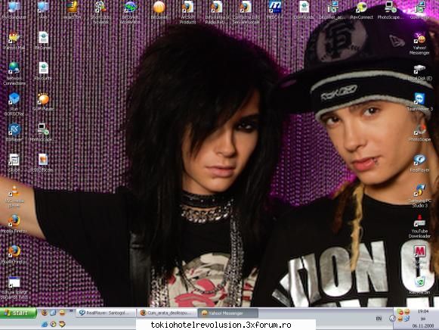Switch to Yahoo! Messenger taskbar button

click(228, 313)
